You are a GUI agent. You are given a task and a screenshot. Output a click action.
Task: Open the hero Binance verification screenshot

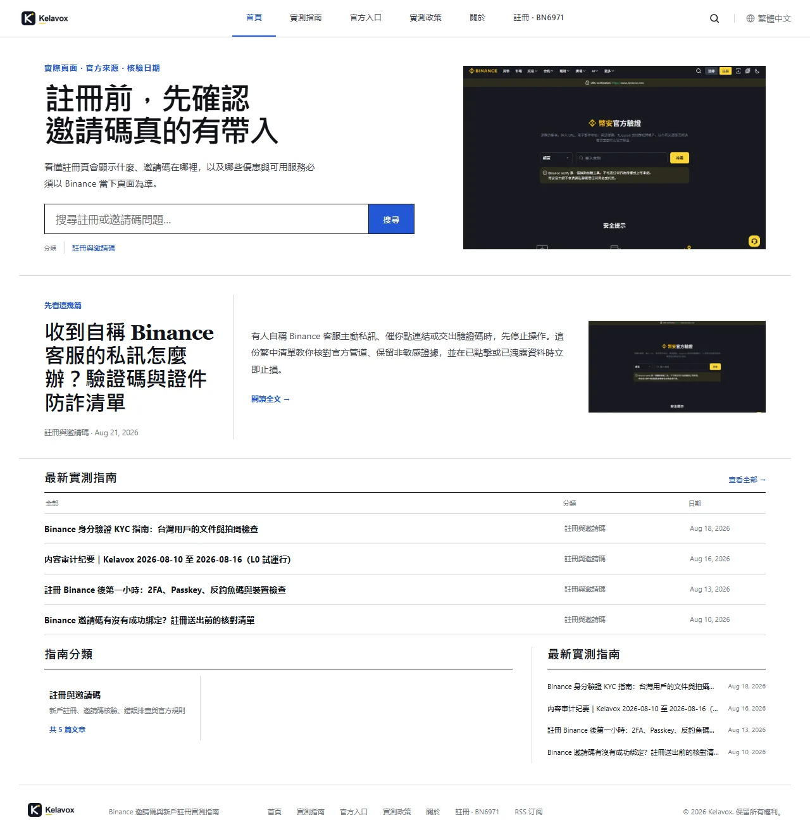(614, 158)
